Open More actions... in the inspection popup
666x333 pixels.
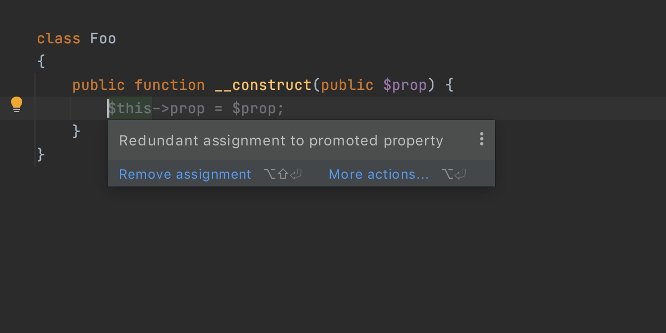(x=379, y=174)
